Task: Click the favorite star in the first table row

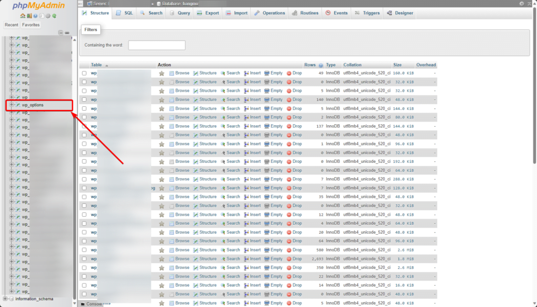Action: tap(162, 73)
